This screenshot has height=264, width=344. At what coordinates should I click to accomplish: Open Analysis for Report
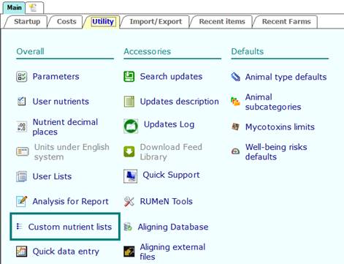tap(71, 201)
